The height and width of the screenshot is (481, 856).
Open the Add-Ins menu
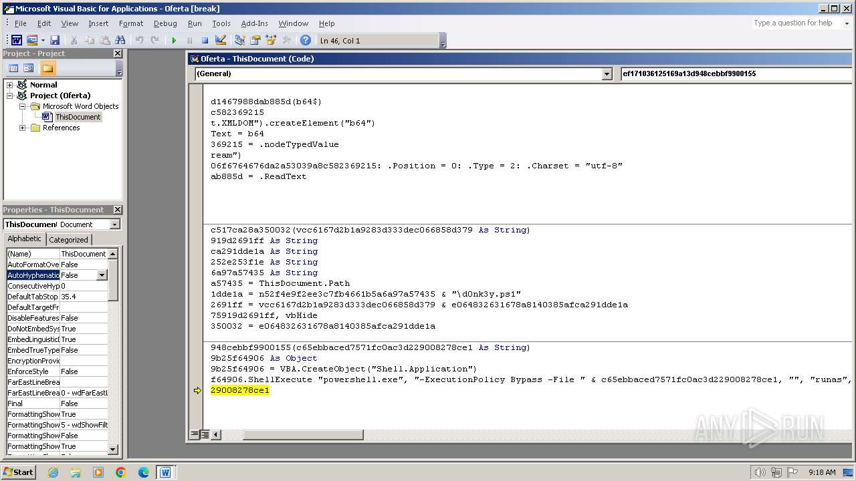pos(255,23)
